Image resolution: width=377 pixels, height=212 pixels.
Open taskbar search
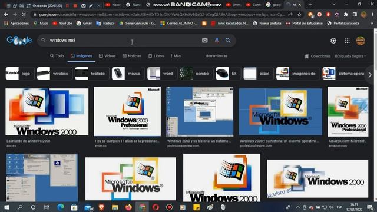click(20, 207)
